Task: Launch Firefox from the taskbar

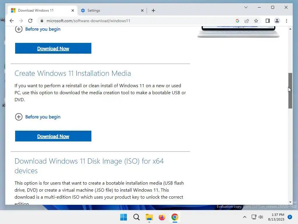Action: 162,217
